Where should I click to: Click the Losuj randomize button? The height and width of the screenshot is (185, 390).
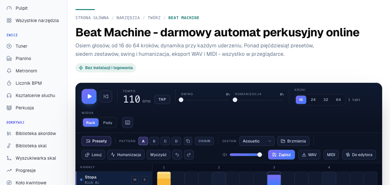coord(93,154)
